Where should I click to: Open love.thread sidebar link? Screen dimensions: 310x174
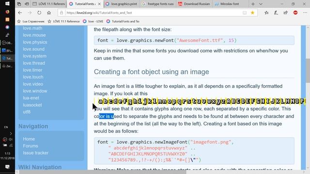(34, 63)
